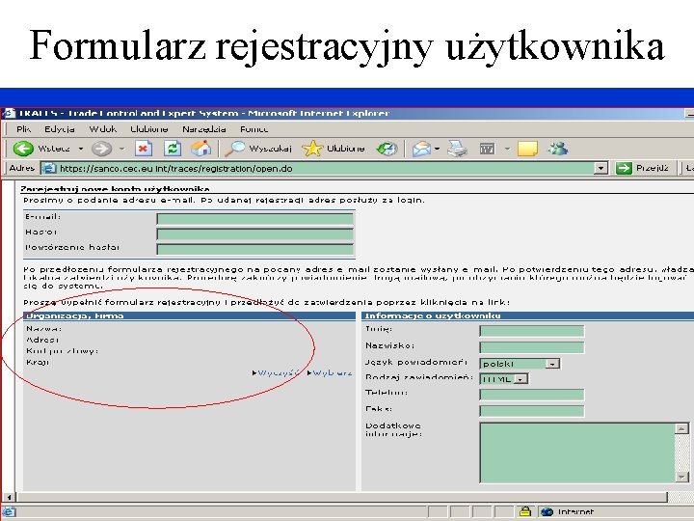Expand the address bar dropdown

[601, 168]
